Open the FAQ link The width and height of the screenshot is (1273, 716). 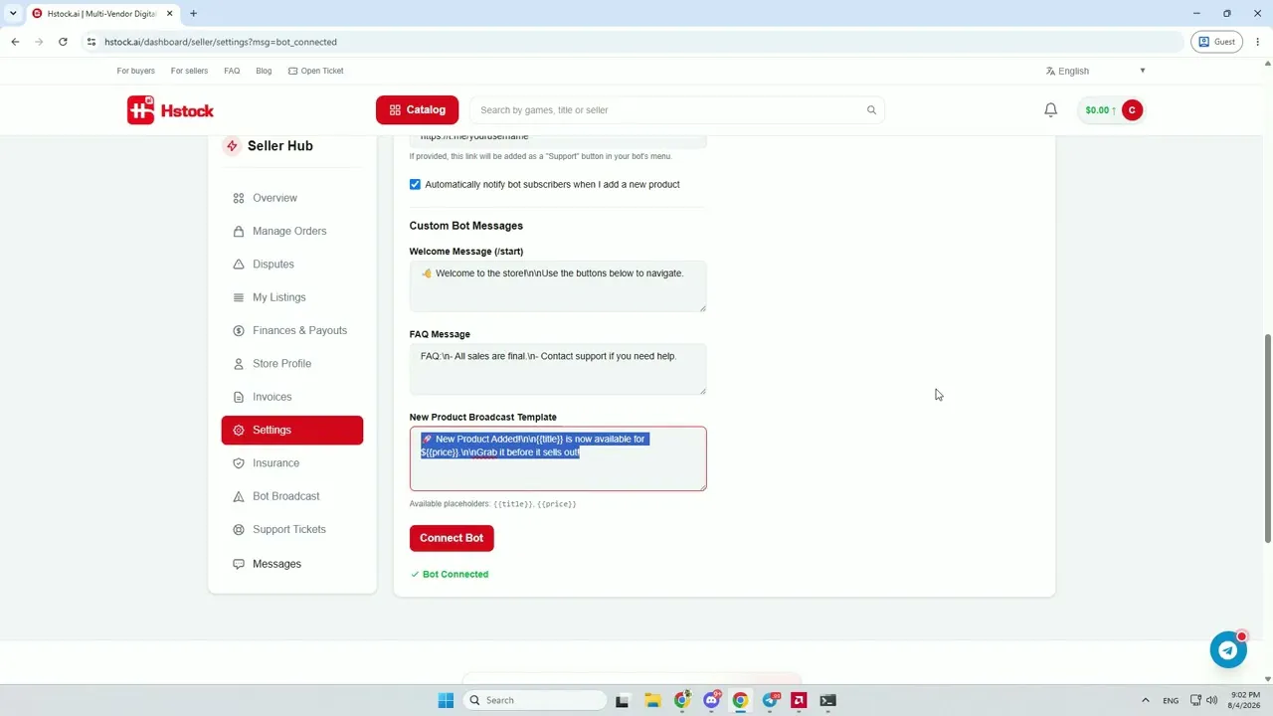232,71
